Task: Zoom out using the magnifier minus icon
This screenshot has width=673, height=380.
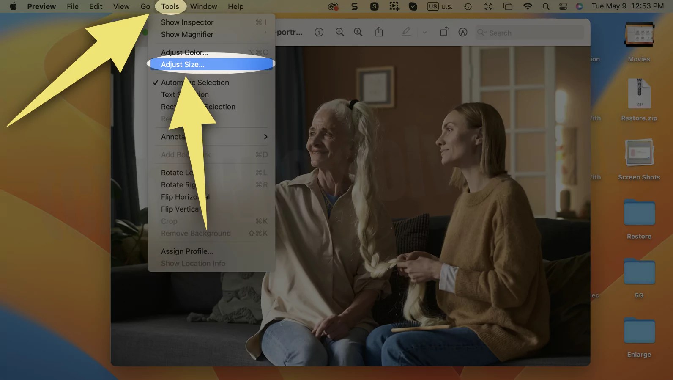Action: (x=339, y=32)
